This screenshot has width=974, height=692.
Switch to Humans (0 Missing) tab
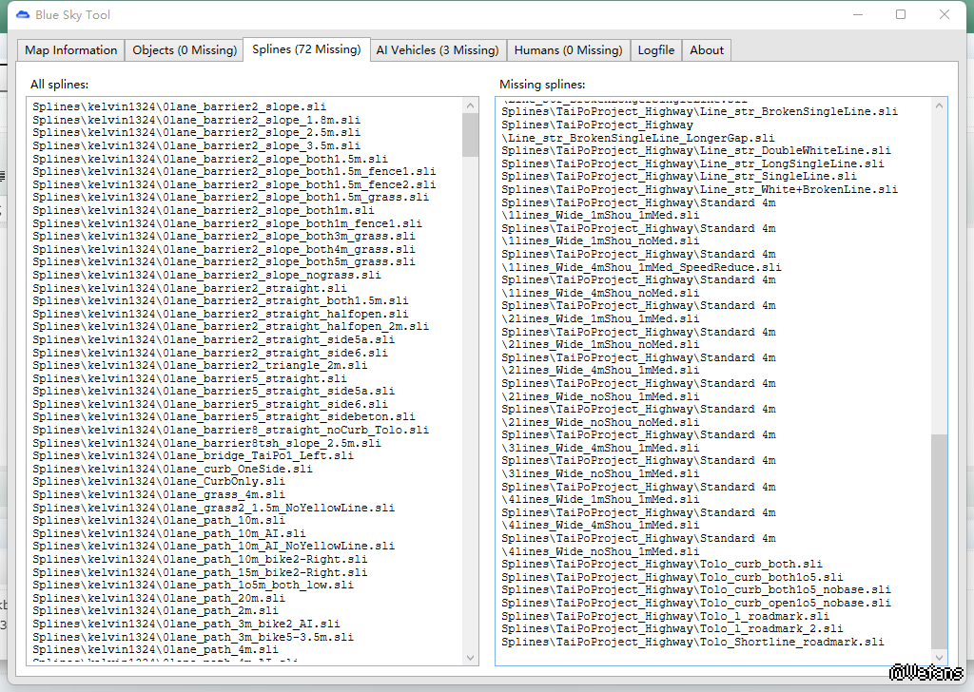[x=568, y=50]
